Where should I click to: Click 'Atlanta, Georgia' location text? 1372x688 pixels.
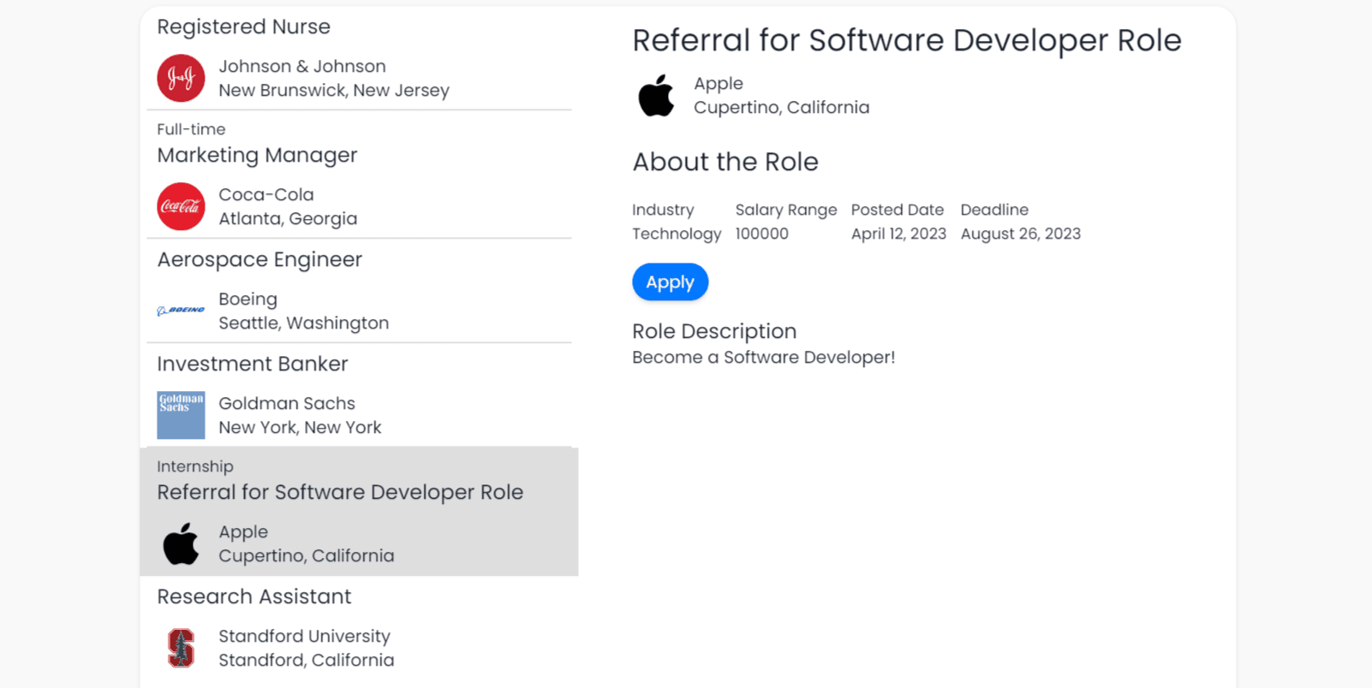pyautogui.click(x=288, y=218)
